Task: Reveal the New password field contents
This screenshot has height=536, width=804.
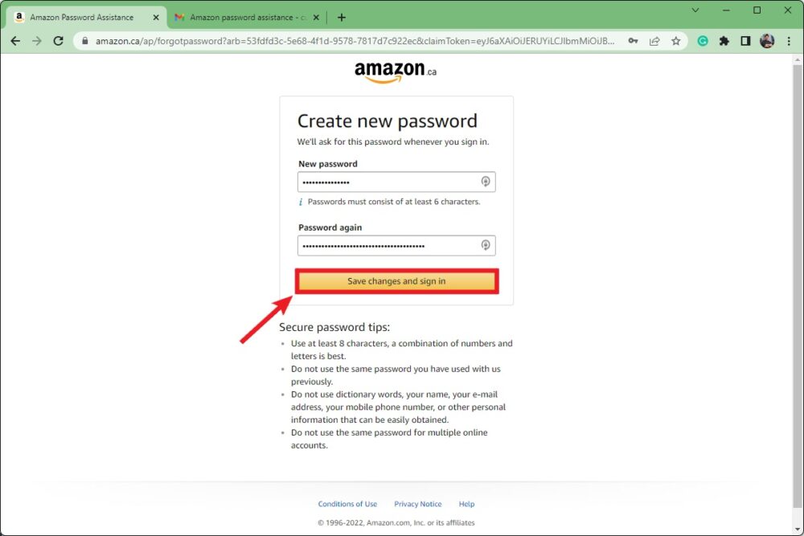Action: 486,182
